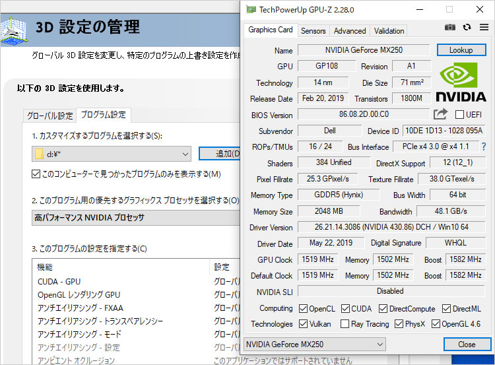Viewport: 495px width, 365px height.
Task: Click the Subvendor value Dell
Action: (329, 131)
